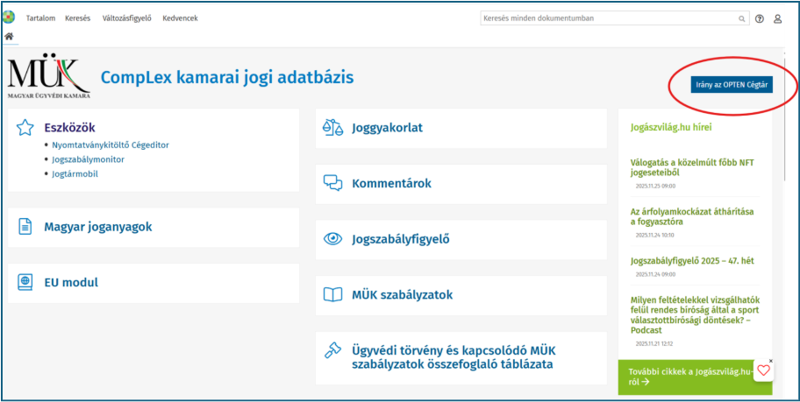Screen dimensions: 800x402
Task: Click the star icon beside Eszközök
Action: tap(25, 129)
